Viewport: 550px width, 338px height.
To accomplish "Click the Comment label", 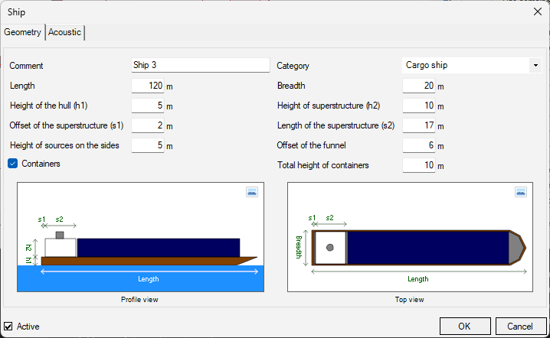I will 26,66.
